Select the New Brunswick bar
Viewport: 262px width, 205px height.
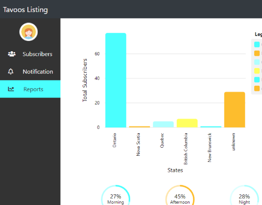pos(211,127)
